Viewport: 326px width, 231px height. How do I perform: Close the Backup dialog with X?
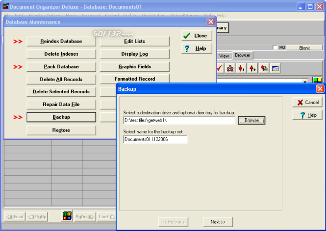tap(320, 89)
